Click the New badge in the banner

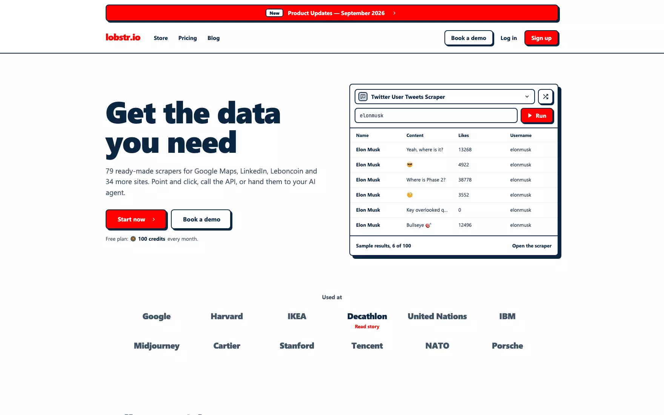point(275,13)
